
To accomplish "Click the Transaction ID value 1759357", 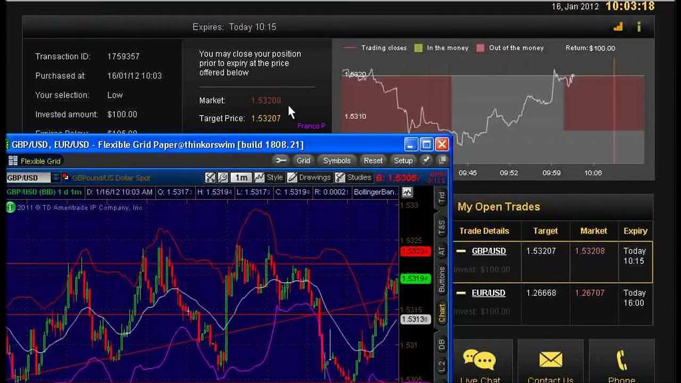I will 123,56.
